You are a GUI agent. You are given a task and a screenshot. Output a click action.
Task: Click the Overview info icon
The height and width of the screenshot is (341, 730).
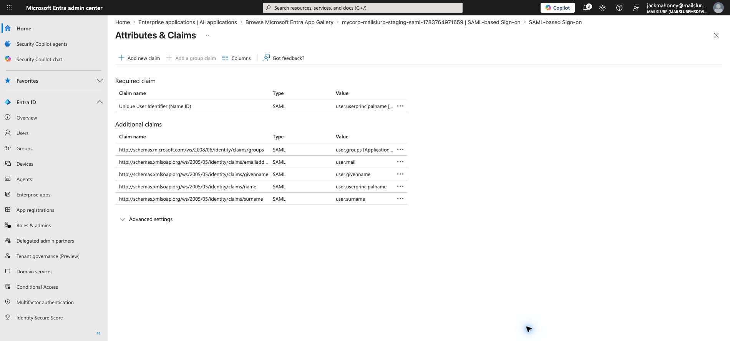[8, 118]
